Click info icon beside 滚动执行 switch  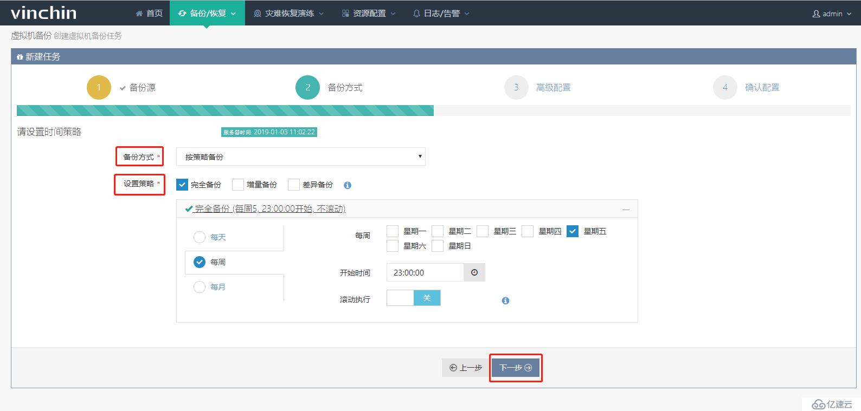[505, 301]
